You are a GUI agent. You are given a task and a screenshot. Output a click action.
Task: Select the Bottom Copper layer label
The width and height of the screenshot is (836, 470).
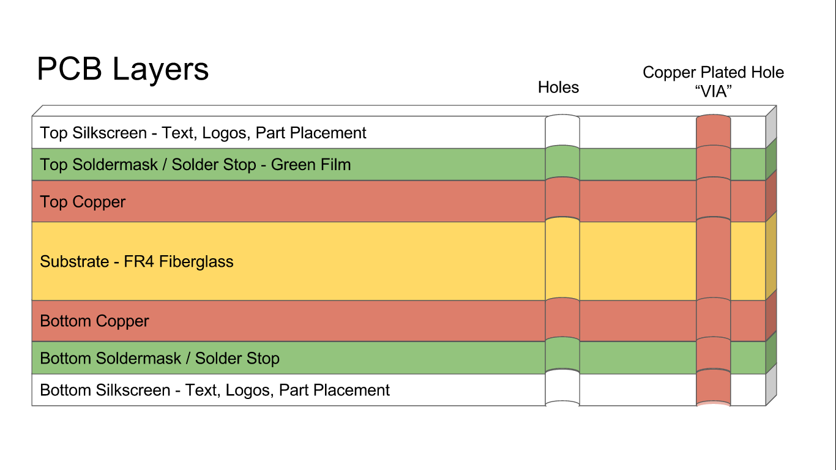coord(94,321)
